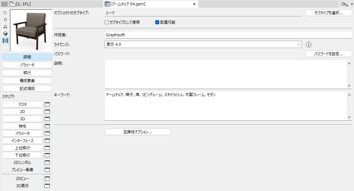354x191 pixels.
Task: Click the パスワードを設定... button
Action: click(x=328, y=54)
